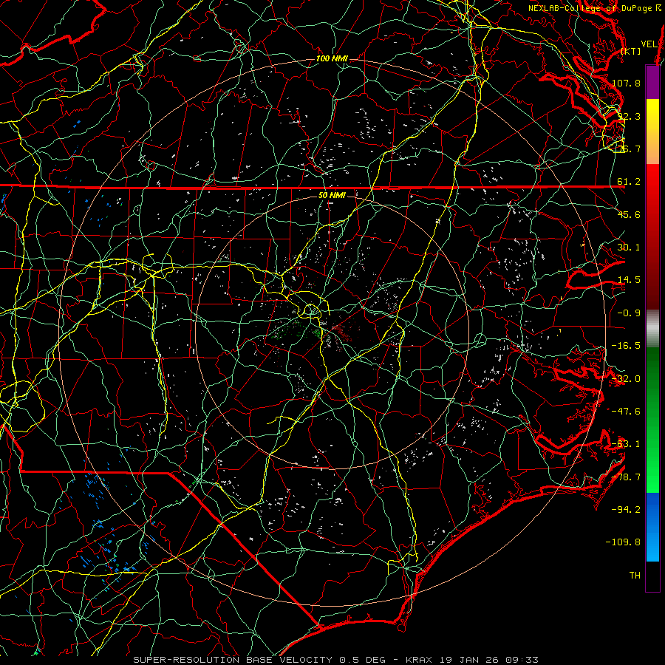The image size is (665, 665).
Task: Pick the gray near-zero segment of the scale
Action: 652,329
